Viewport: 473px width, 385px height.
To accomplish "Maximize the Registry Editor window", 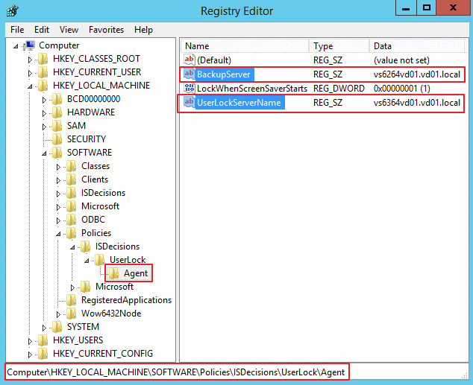I will tap(426, 8).
